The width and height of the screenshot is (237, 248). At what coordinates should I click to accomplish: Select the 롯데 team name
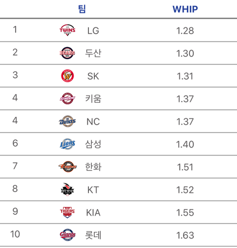coord(93,235)
